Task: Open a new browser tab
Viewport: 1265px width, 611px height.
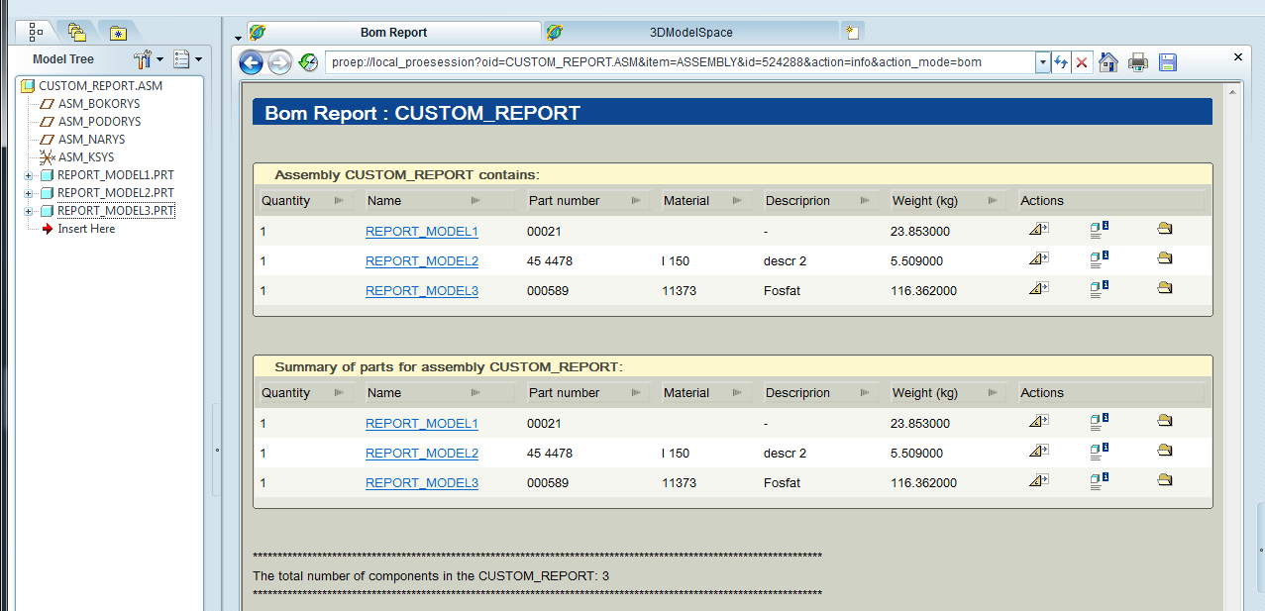Action: click(x=852, y=33)
